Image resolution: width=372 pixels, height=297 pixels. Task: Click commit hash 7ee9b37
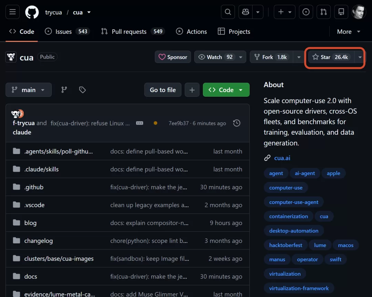[178, 123]
